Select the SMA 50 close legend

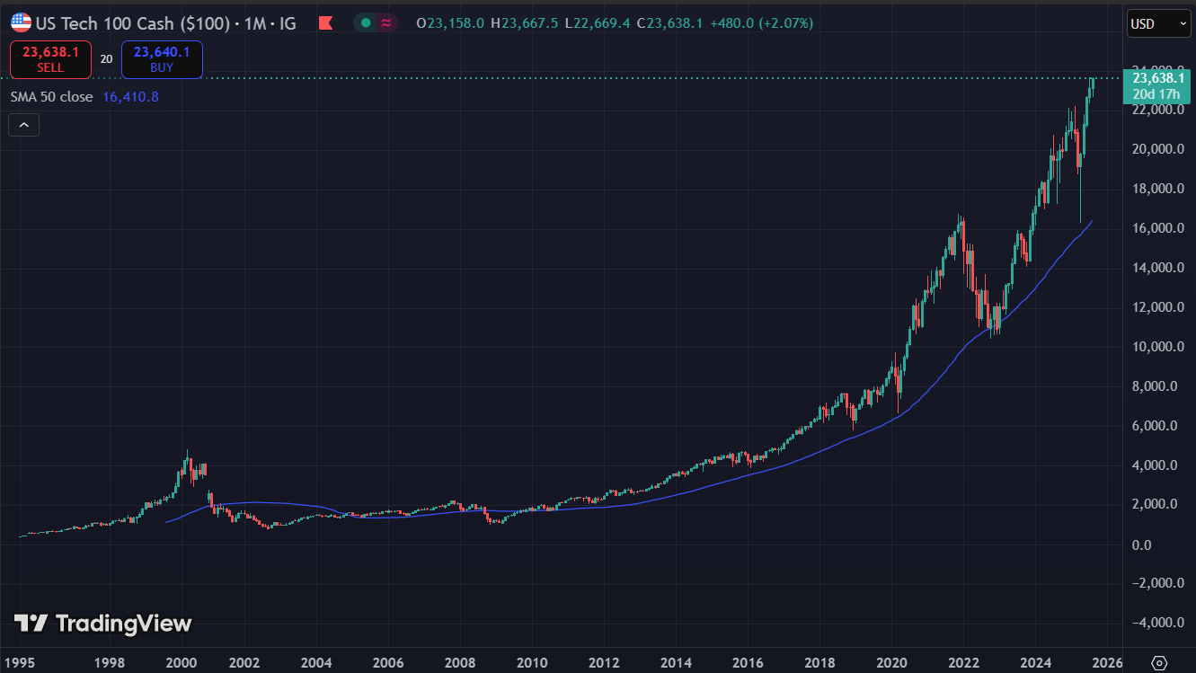click(51, 96)
